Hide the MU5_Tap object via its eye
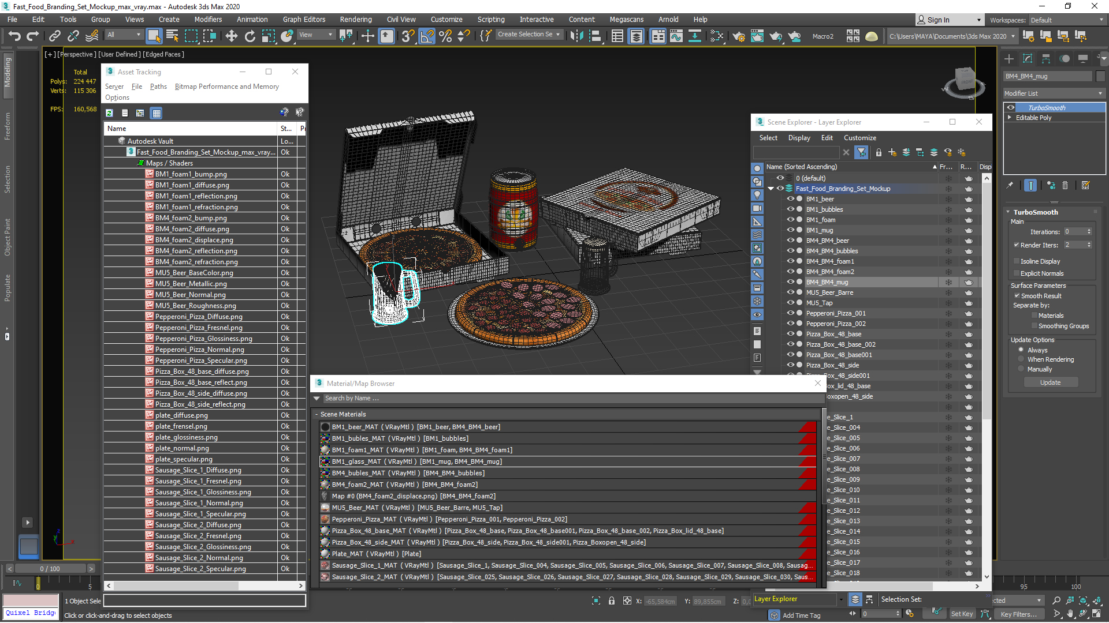 point(790,303)
